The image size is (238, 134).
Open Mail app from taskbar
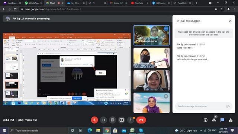(124, 130)
